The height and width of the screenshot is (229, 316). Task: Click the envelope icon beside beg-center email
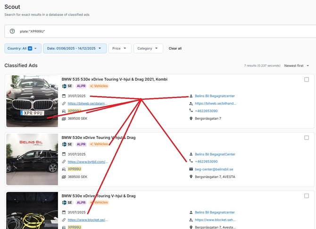(191, 169)
